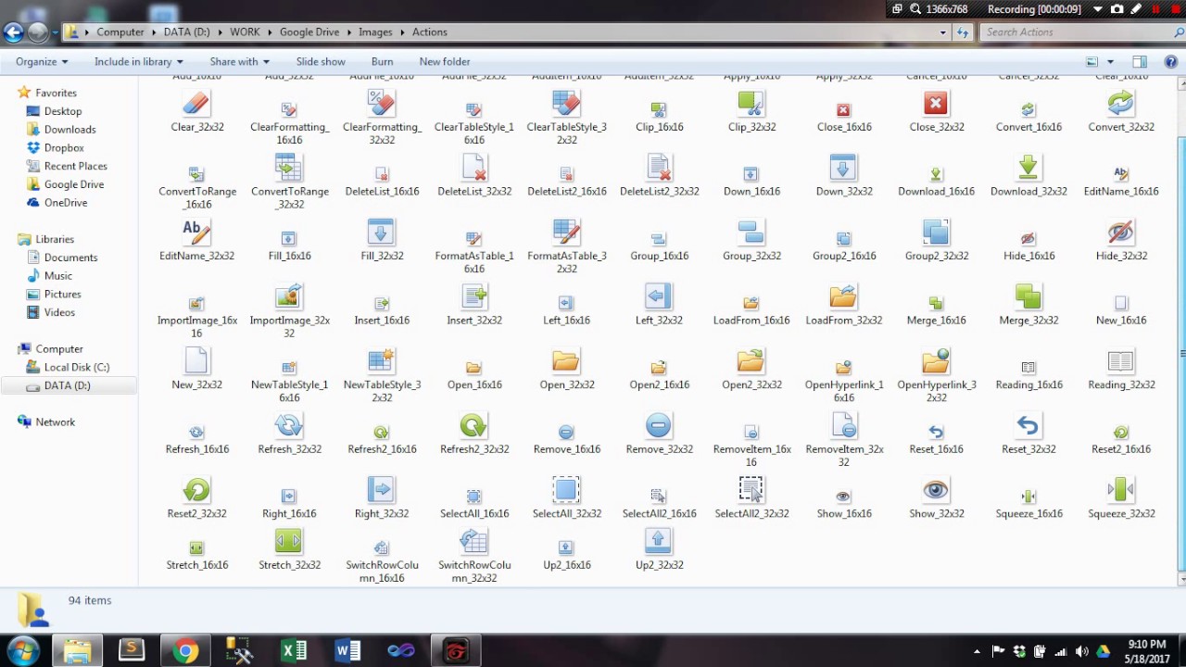Navigate to WORK via the address bar
Viewport: 1186px width, 667px height.
pyautogui.click(x=245, y=31)
